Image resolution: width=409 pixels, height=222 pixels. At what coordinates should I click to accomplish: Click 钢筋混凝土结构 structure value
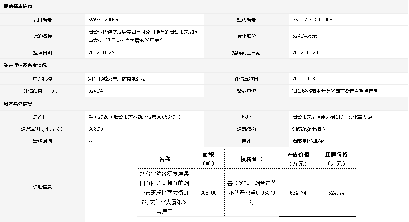(x=309, y=129)
